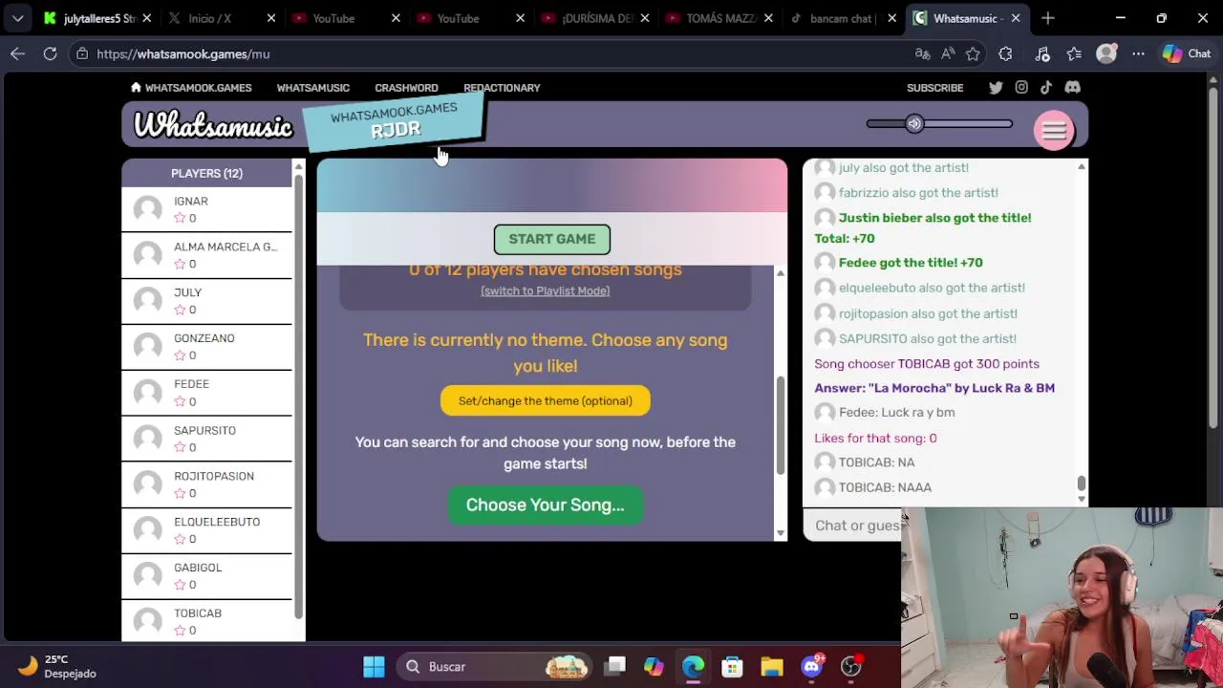Select player ELQUELEEBUTO in the list
1223x688 pixels.
pos(206,530)
